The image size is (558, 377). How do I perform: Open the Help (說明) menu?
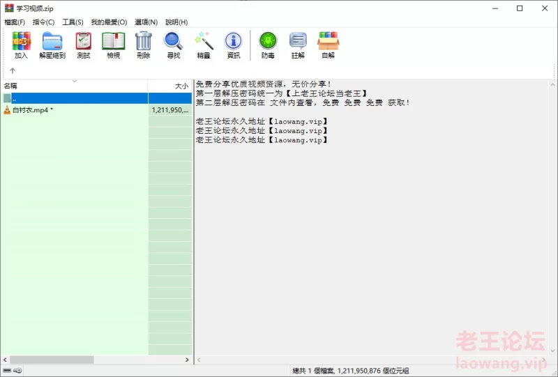click(x=176, y=22)
